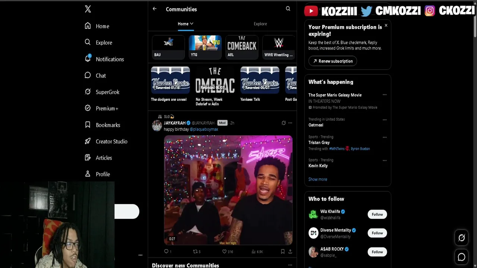477x268 pixels.
Task: Open options for Tristan Gray trend
Action: pos(385,137)
